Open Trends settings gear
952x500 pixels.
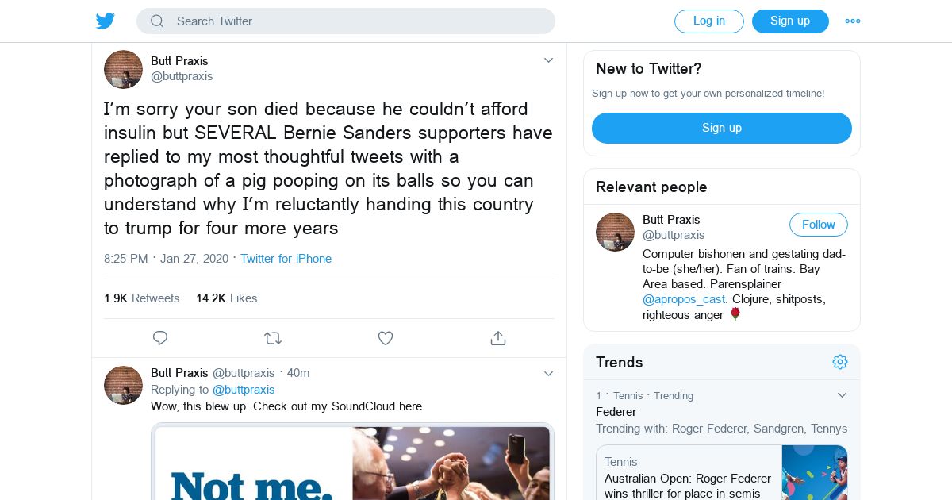point(840,362)
